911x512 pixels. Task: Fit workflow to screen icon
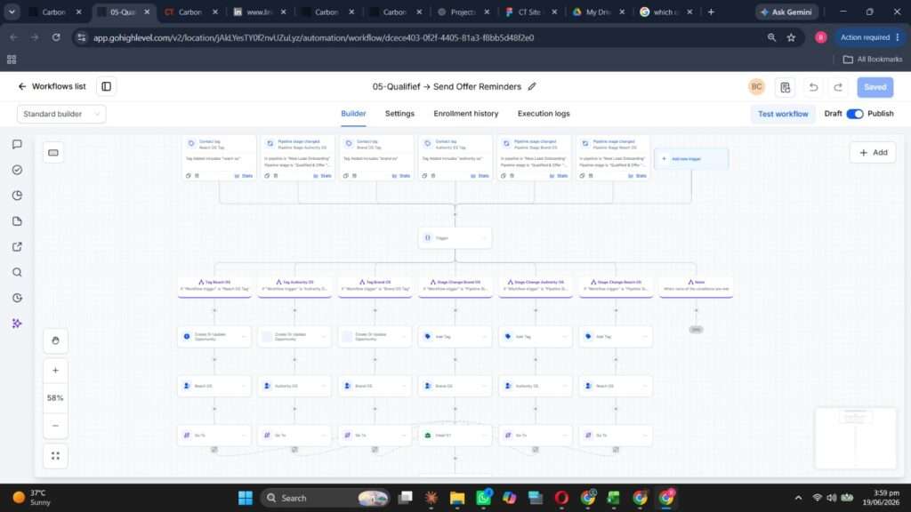click(55, 456)
